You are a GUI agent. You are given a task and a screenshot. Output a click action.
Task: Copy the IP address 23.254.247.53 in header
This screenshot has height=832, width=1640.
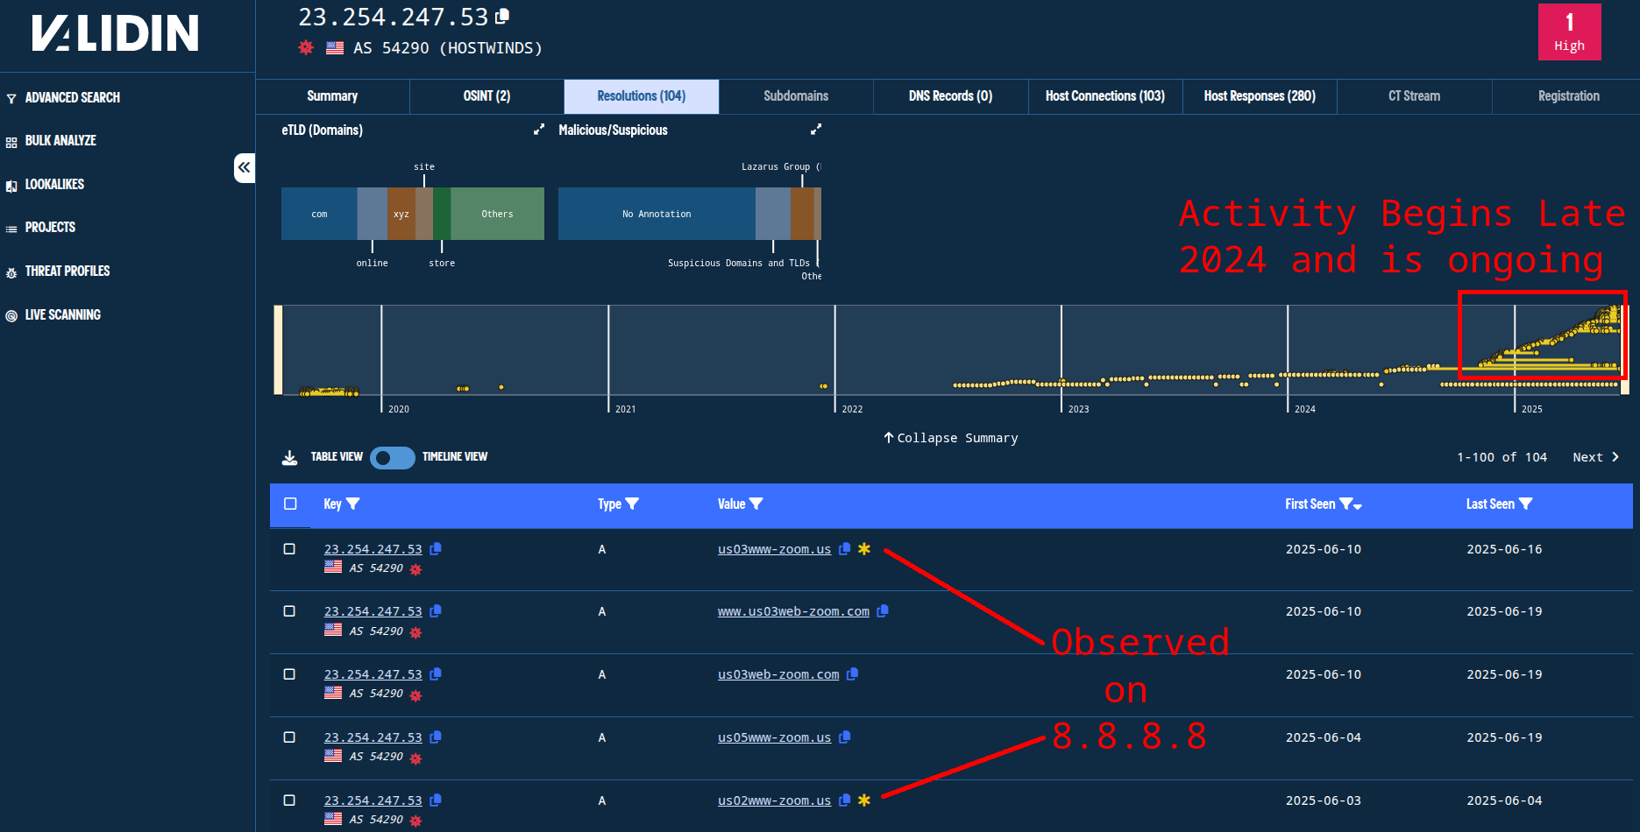coord(502,16)
